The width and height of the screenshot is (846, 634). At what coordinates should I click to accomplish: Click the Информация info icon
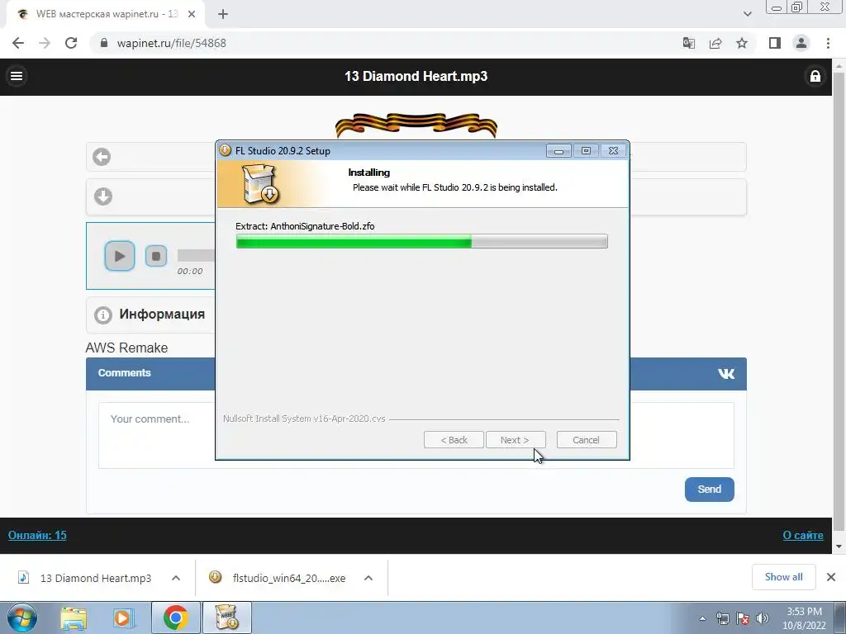pos(103,315)
